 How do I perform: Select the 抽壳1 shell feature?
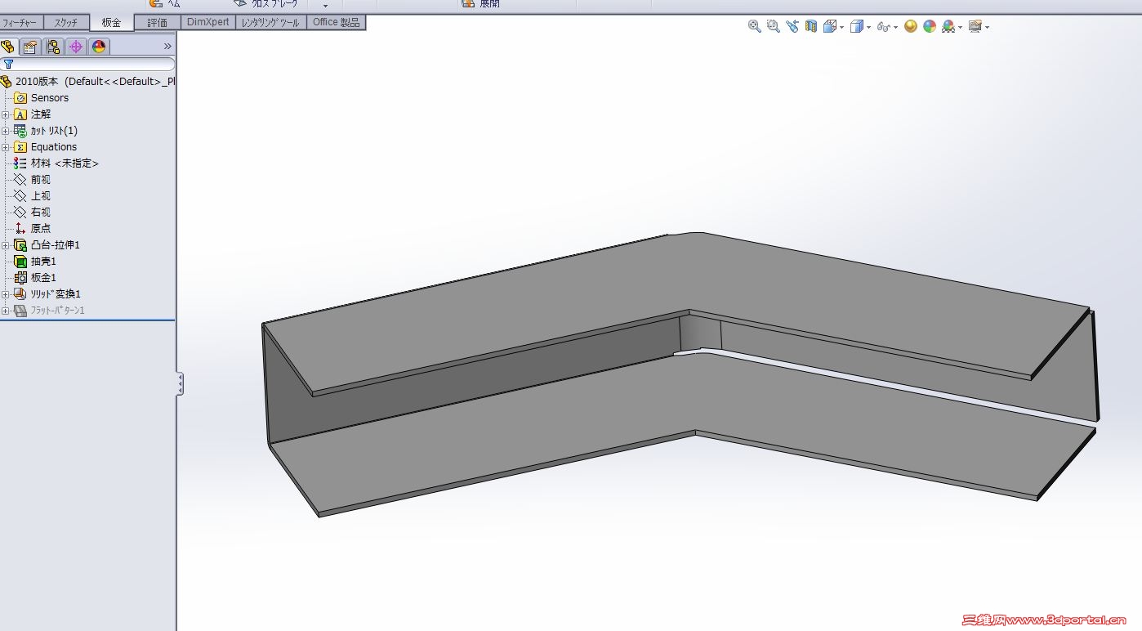[43, 262]
